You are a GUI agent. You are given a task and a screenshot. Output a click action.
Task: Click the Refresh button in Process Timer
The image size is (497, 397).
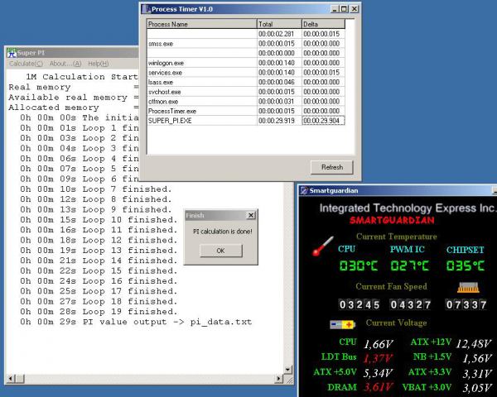click(332, 167)
